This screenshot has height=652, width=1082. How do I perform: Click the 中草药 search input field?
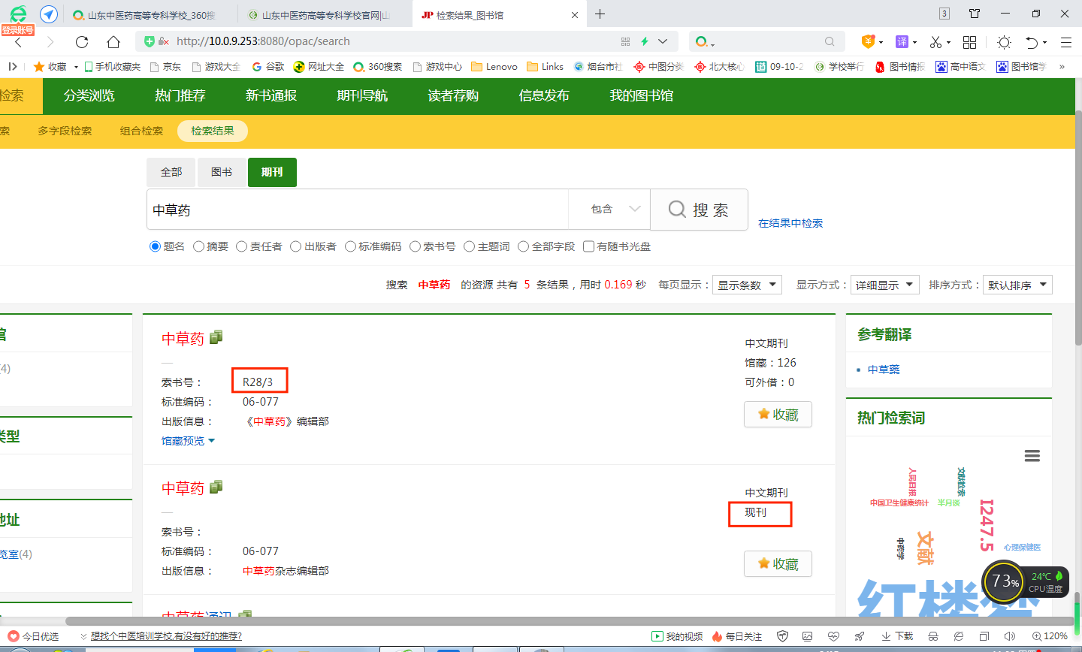[x=357, y=210]
